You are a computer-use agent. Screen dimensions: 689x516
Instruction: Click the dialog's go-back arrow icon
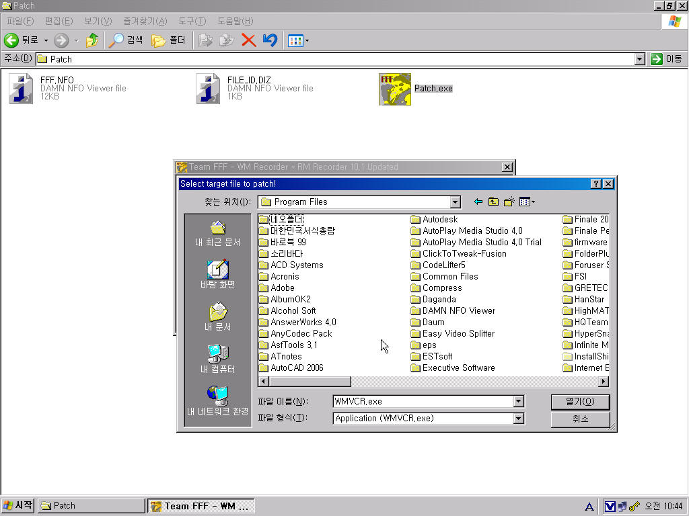(x=478, y=202)
